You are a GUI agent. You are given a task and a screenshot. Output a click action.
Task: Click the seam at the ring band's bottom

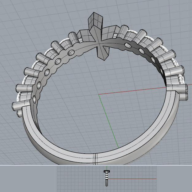tap(95, 159)
